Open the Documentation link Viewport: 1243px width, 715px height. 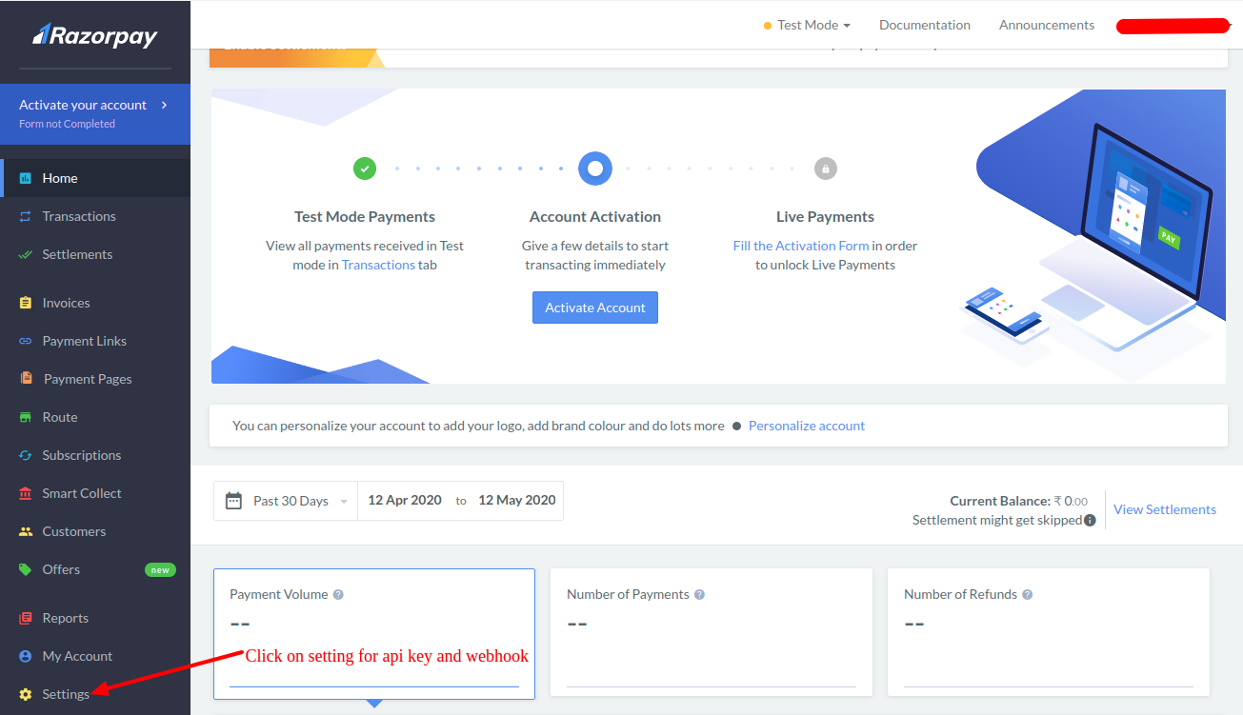pos(925,25)
